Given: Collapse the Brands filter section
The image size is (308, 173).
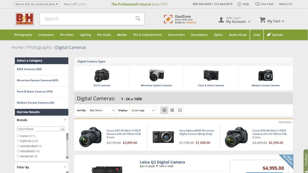Looking at the screenshot, I should tap(65, 120).
